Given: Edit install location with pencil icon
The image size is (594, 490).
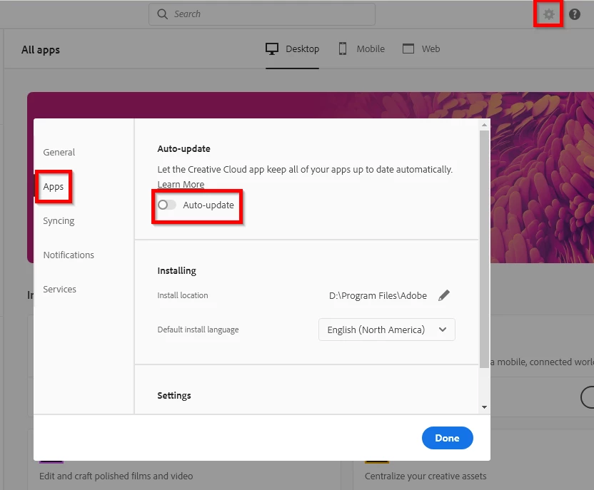Looking at the screenshot, I should [x=444, y=295].
